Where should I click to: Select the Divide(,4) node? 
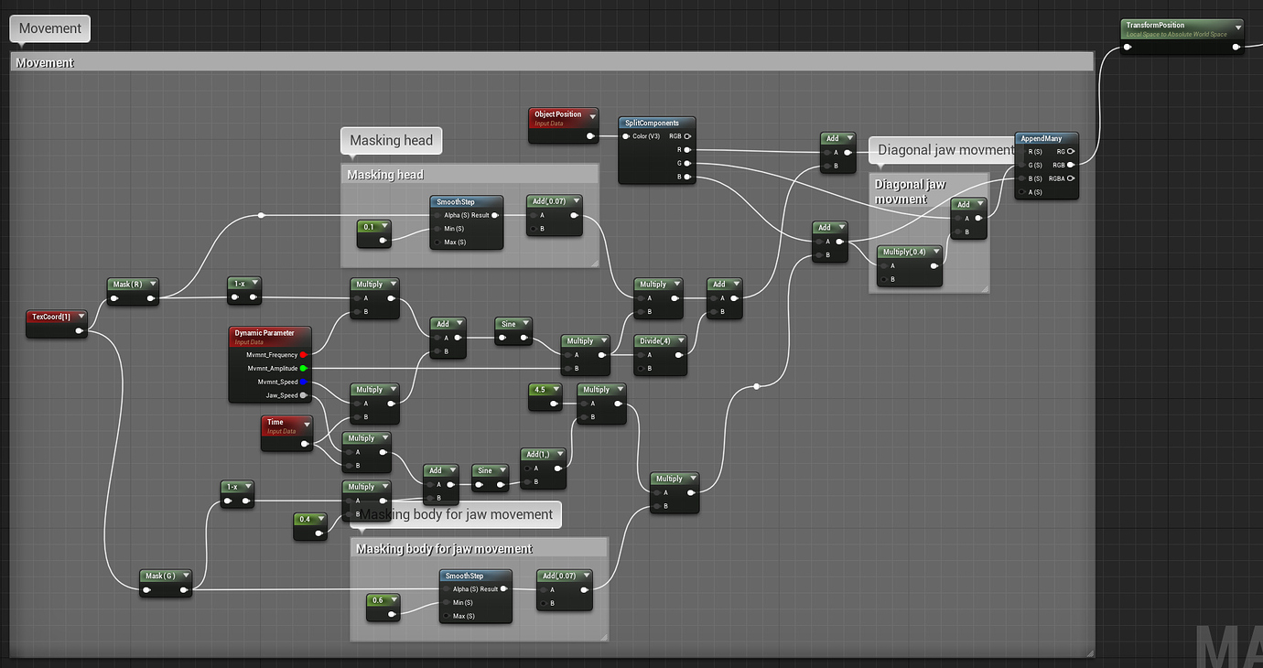point(654,340)
